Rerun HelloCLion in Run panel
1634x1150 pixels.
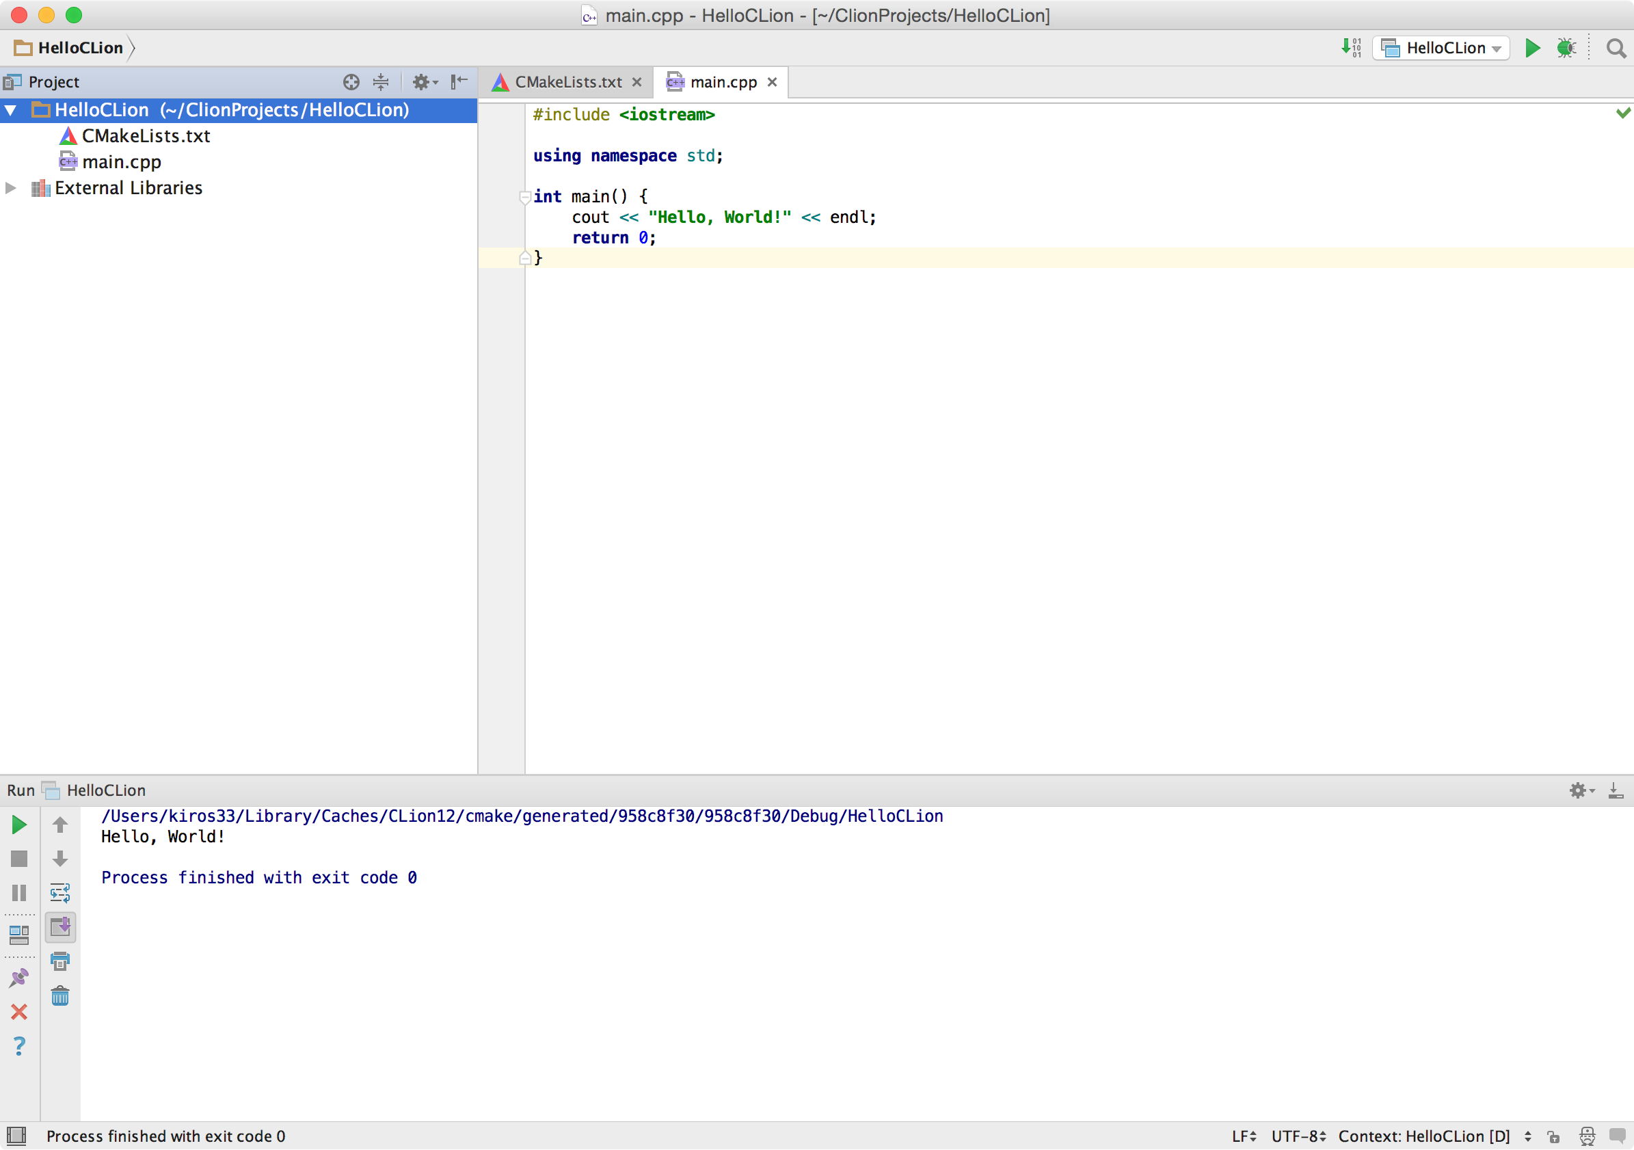click(19, 825)
